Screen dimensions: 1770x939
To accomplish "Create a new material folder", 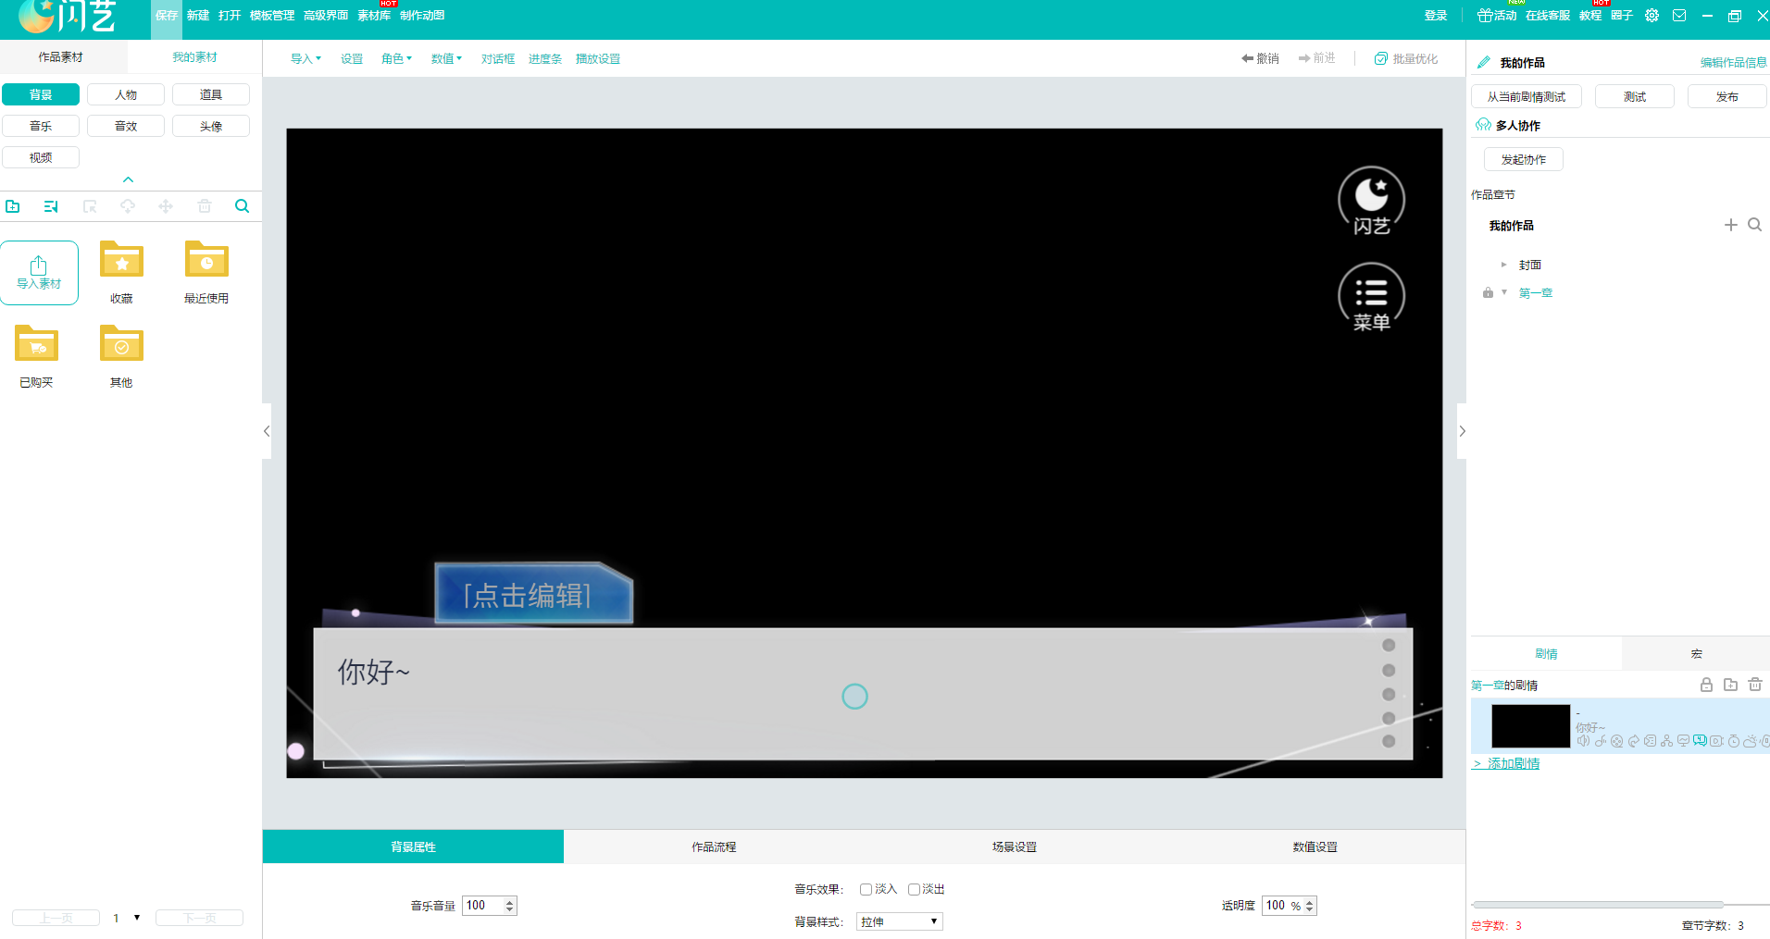I will [12, 206].
